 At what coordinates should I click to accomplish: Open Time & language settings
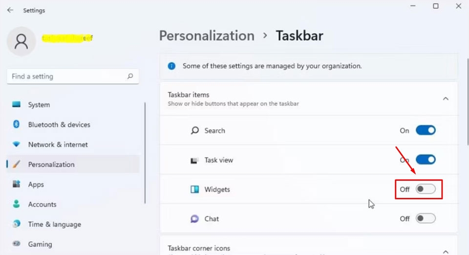[x=73, y=224]
